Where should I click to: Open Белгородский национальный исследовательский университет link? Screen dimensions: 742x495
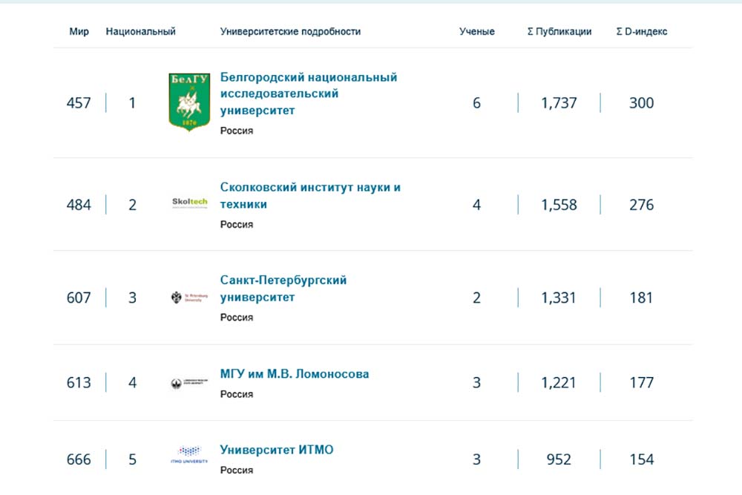click(309, 94)
